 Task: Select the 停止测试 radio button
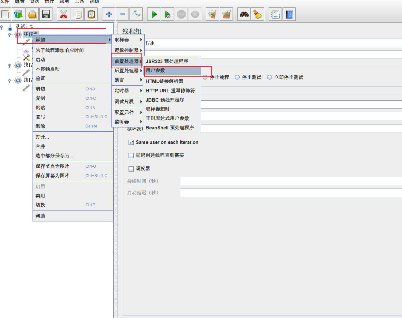pos(237,77)
